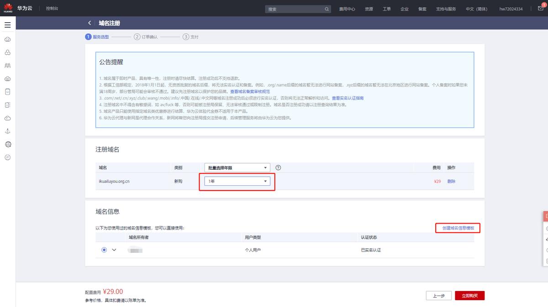Open the 批量选择年限 dropdown

click(237, 168)
